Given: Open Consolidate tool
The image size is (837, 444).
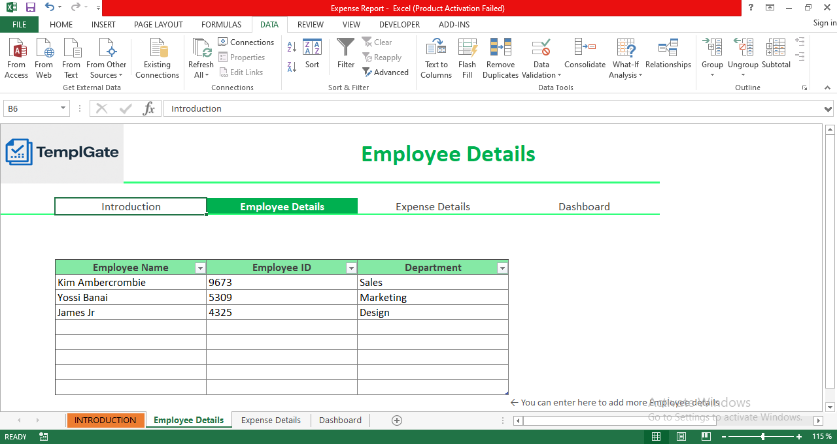Looking at the screenshot, I should tap(585, 54).
